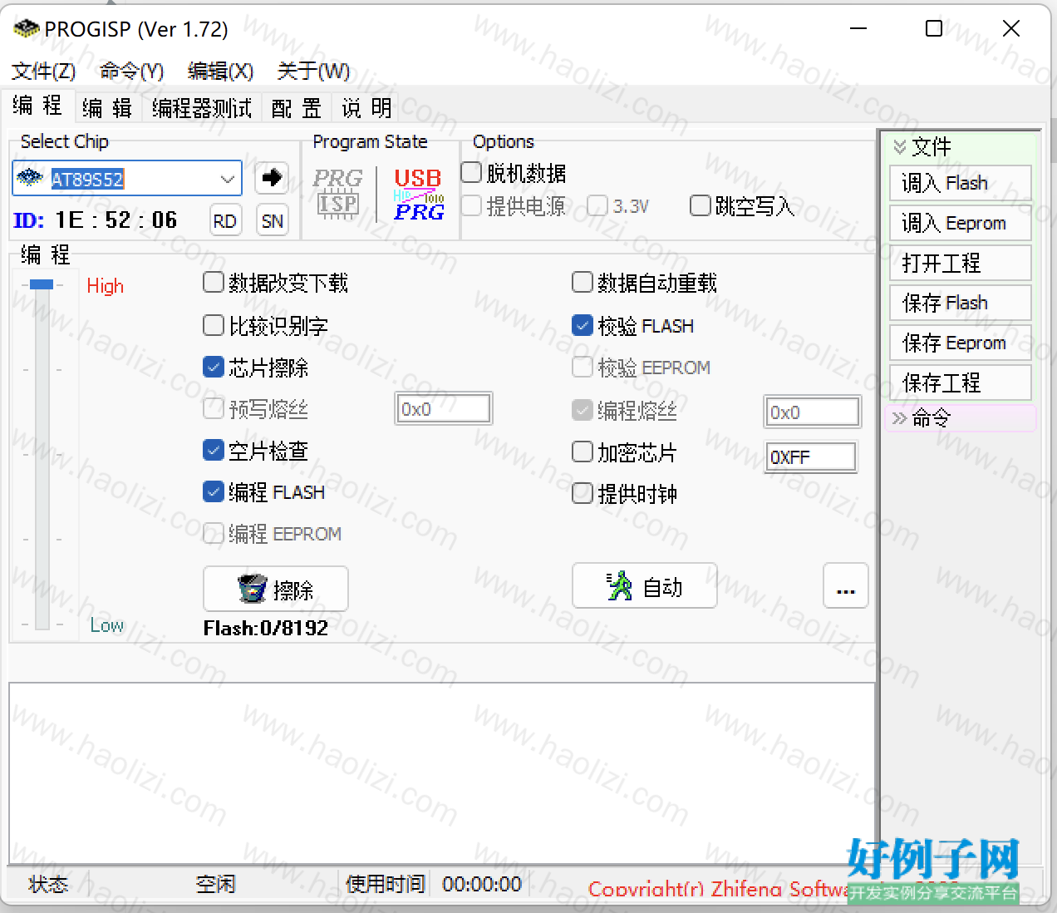Click 保存 Flash button
The image size is (1057, 913).
(x=961, y=303)
